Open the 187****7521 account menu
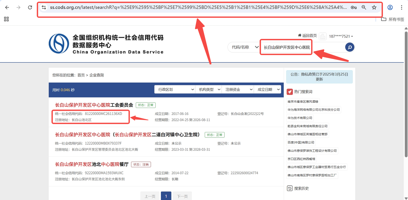The height and width of the screenshot is (200, 408). pyautogui.click(x=341, y=36)
